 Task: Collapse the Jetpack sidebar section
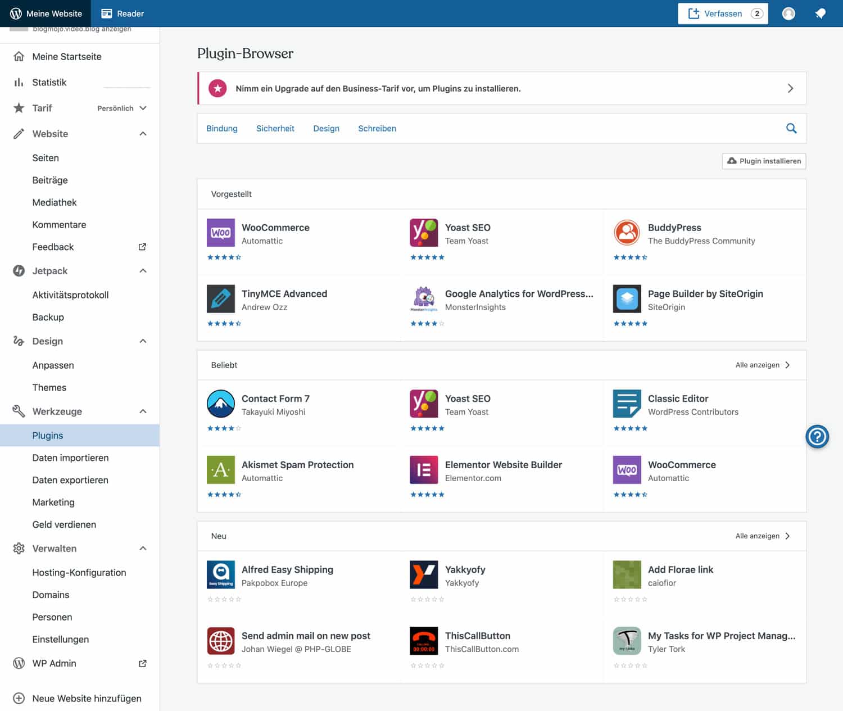coord(143,271)
